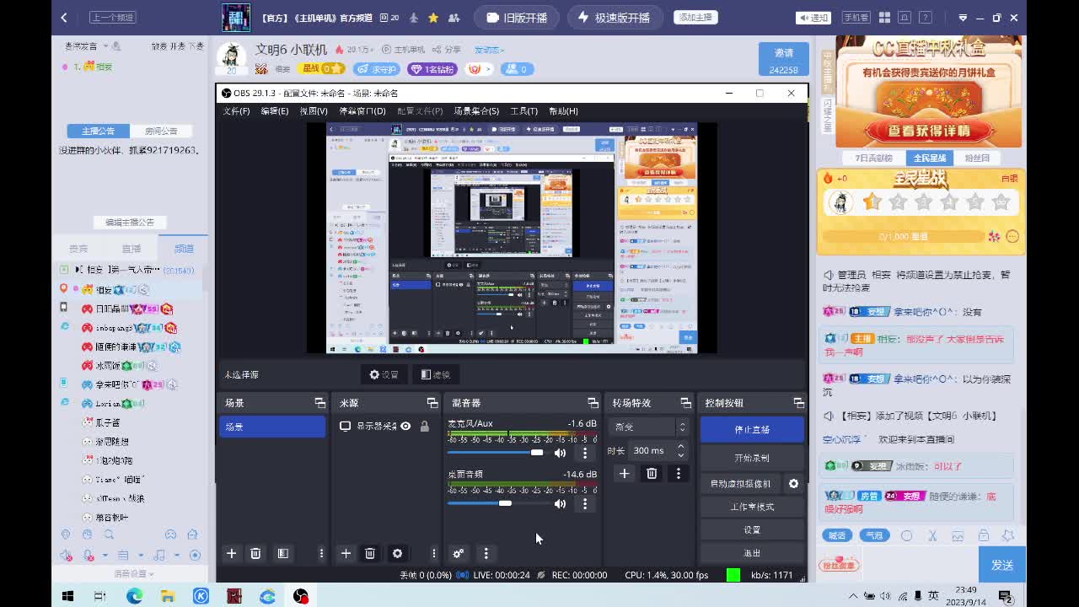Open scene filters icon in Scenes panel
Image resolution: width=1079 pixels, height=607 pixels.
click(283, 553)
